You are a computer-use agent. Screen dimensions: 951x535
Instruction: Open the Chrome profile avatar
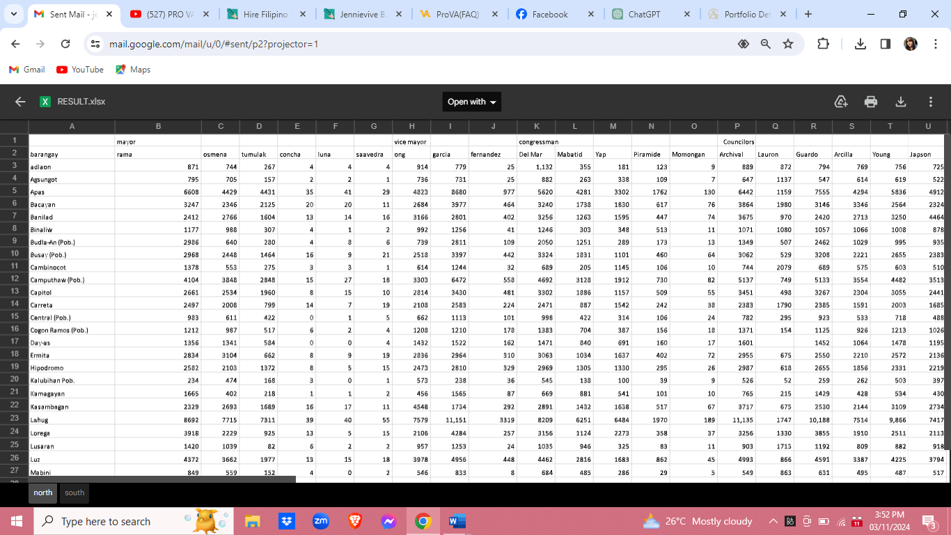911,44
